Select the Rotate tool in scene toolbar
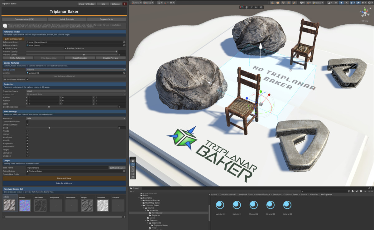The image size is (374, 230). (133, 167)
